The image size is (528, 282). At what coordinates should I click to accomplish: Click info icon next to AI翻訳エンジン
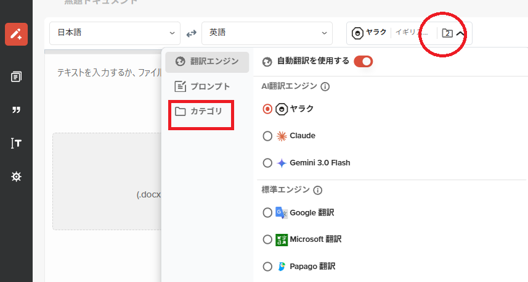coord(325,86)
